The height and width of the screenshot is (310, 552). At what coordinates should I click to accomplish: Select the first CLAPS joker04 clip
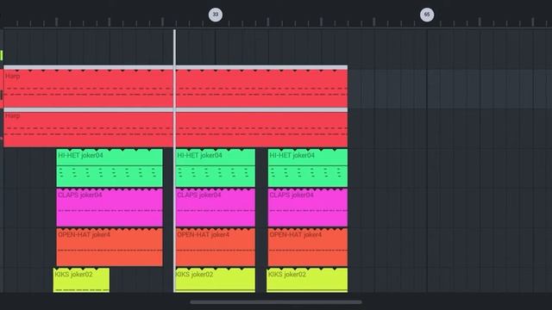(x=110, y=208)
